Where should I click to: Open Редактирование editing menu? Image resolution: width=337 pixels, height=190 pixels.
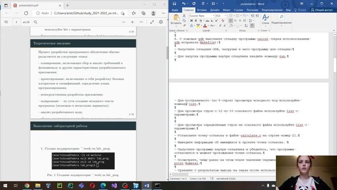tap(281, 20)
